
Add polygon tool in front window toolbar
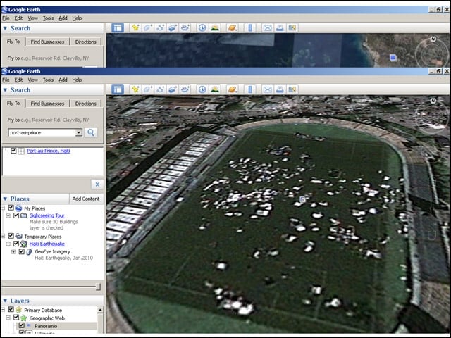(147, 89)
